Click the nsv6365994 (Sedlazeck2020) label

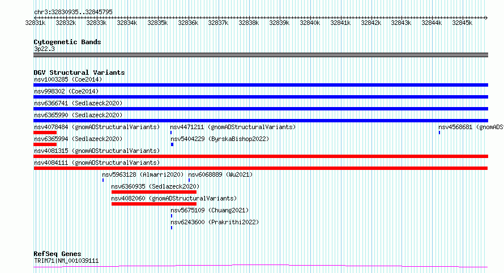pos(78,139)
